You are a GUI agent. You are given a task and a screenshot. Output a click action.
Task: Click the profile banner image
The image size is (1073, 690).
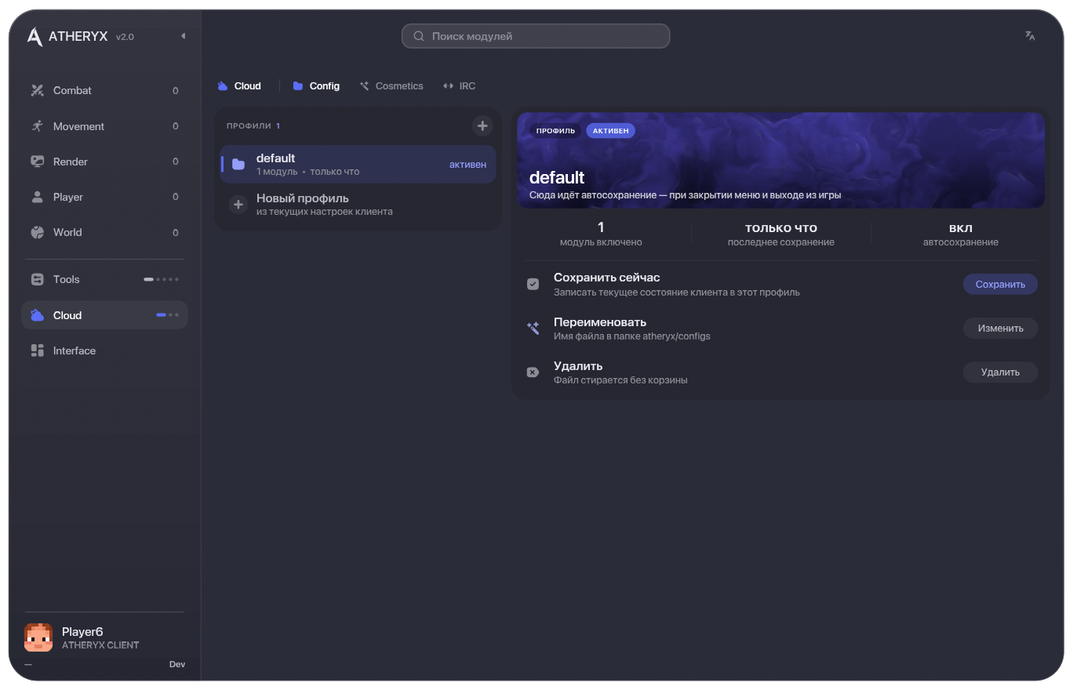(x=780, y=160)
